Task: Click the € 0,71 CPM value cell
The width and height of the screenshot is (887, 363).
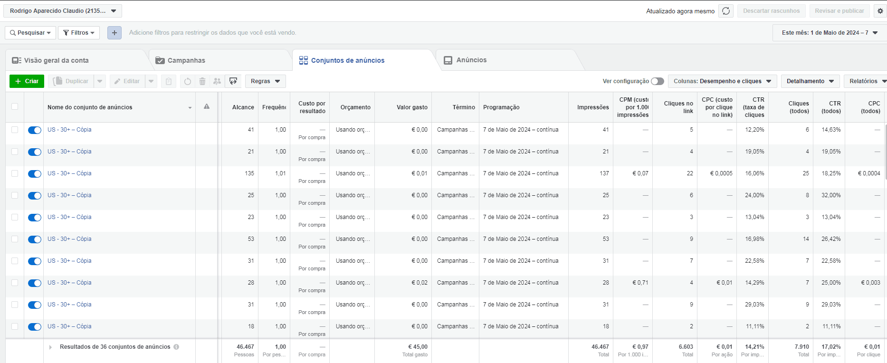Action: [x=640, y=283]
